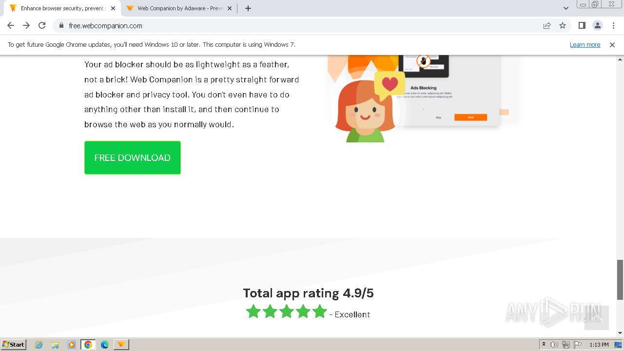The height and width of the screenshot is (351, 624).
Task: Open the Learn more link
Action: [x=585, y=44]
